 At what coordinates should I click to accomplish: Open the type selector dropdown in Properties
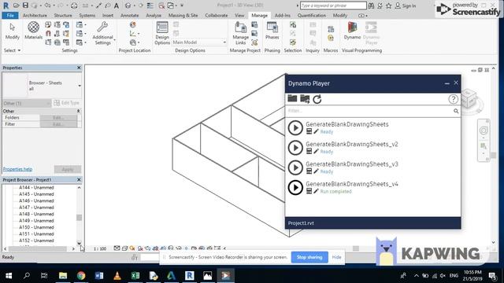pos(80,86)
